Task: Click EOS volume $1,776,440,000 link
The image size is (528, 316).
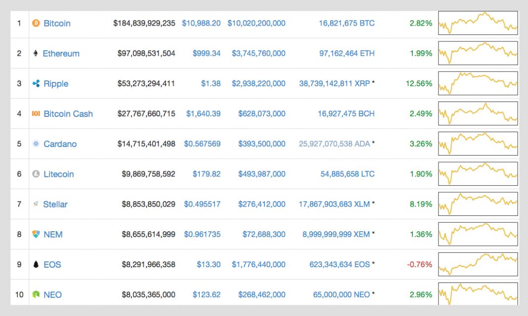Action: [259, 265]
